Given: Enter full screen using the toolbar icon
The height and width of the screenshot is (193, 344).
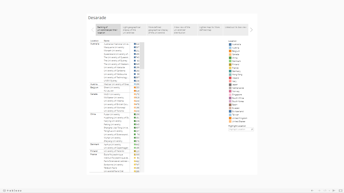Looking at the screenshot, I should tap(340, 190).
